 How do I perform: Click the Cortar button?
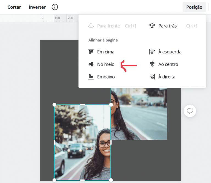[14, 7]
